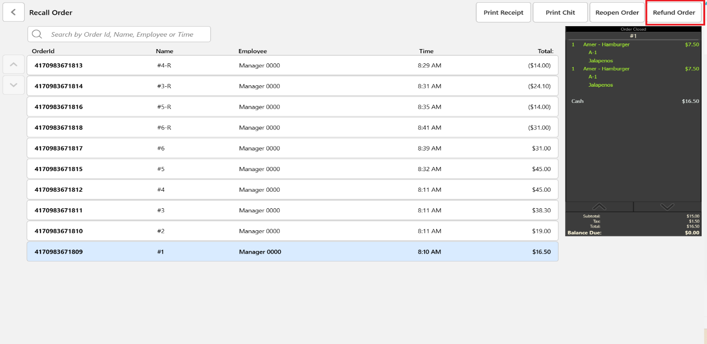The width and height of the screenshot is (707, 344).
Task: Page receipt preview down arrow
Action: click(668, 207)
